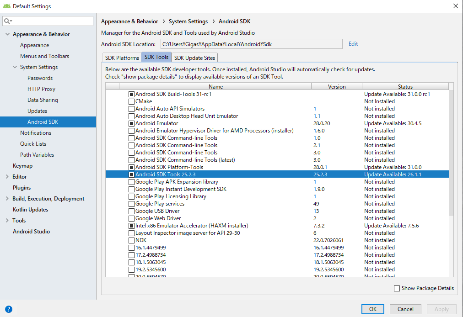Select Android Studio settings item

click(31, 232)
